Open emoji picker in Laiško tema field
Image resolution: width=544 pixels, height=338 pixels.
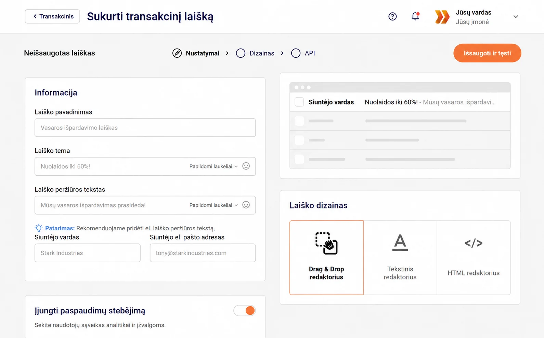(x=246, y=166)
